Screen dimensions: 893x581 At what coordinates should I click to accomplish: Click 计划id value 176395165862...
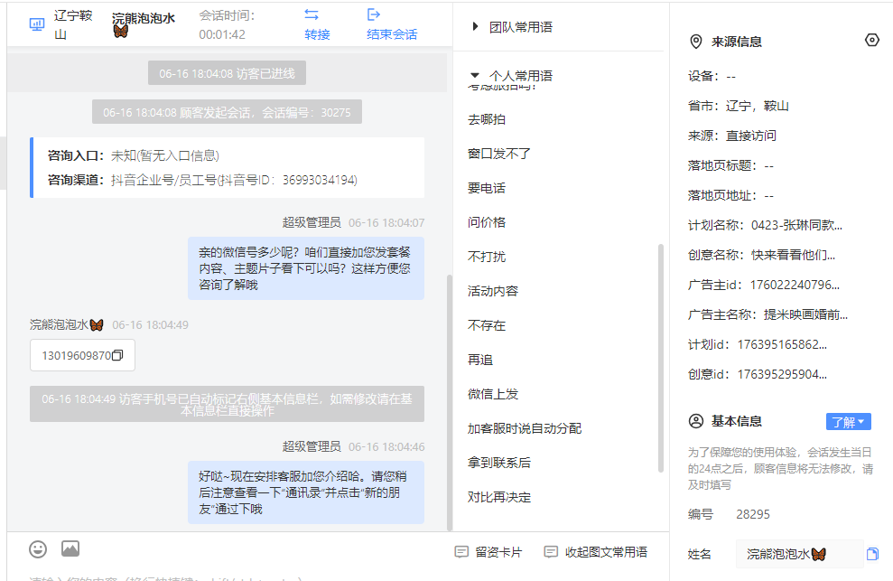pos(782,344)
